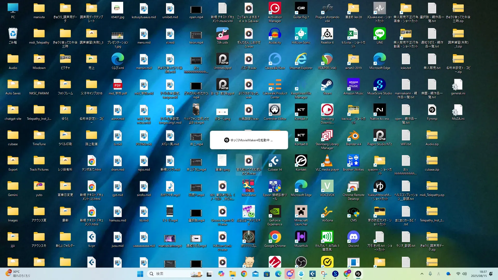Select the MuseScore Studio 4 icon

[x=379, y=85]
